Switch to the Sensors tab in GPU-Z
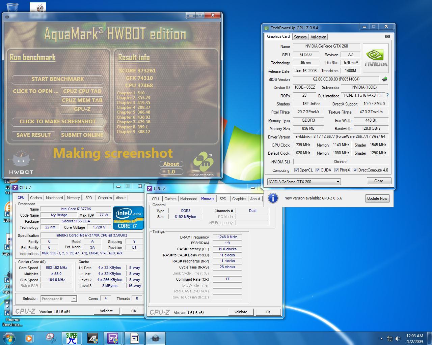 click(x=300, y=37)
